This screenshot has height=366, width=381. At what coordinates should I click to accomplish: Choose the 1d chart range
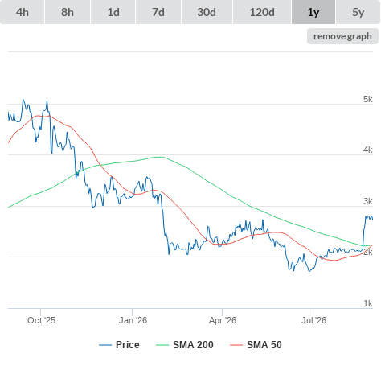click(113, 12)
